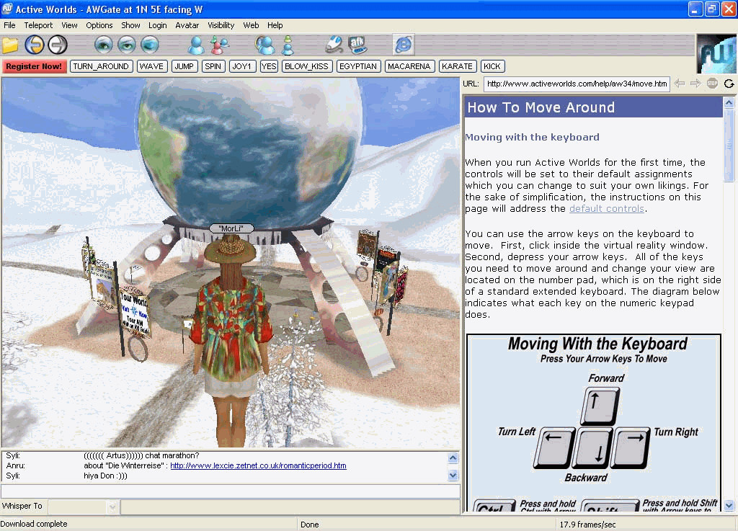Stop page loading with the STOP icon

click(712, 84)
